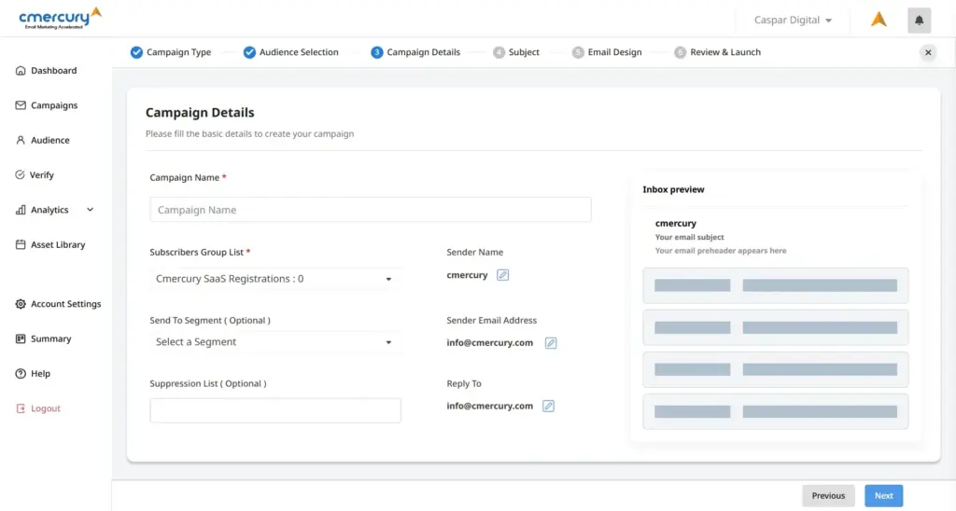Open the notifications bell

919,21
